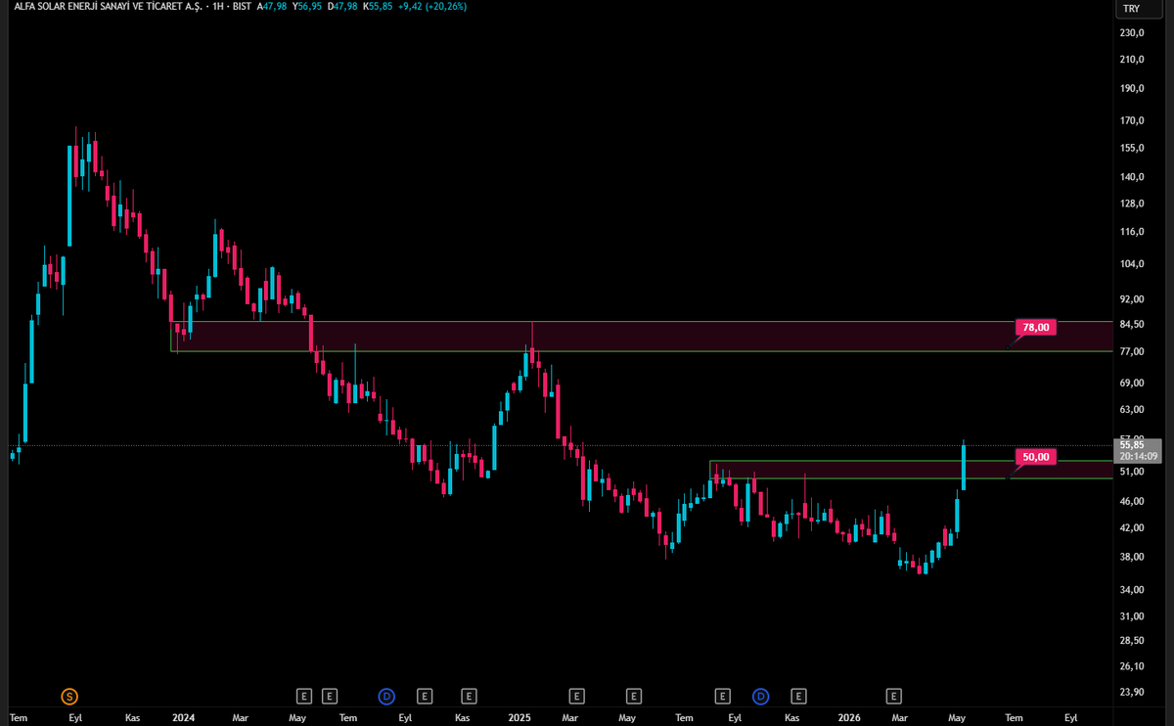The width and height of the screenshot is (1174, 726).
Task: Open the E earnings marker left of Tem 2024
Action: pos(330,697)
